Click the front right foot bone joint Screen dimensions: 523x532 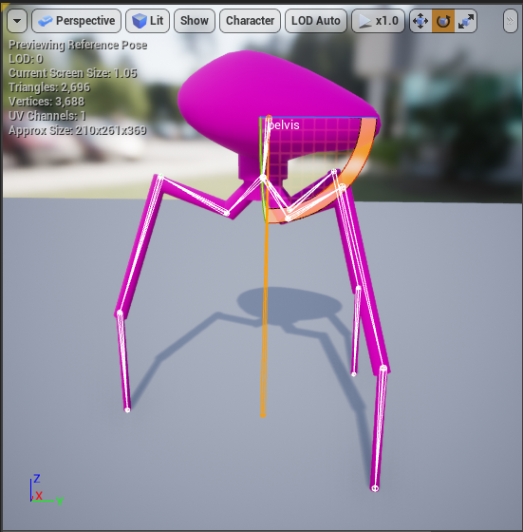click(x=375, y=488)
